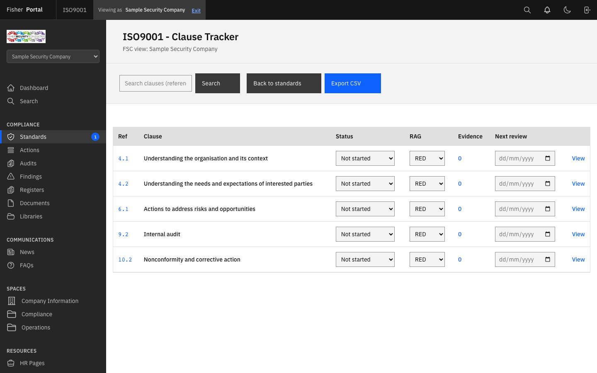597x373 pixels.
Task: Click inside the clause search field
Action: pyautogui.click(x=155, y=83)
